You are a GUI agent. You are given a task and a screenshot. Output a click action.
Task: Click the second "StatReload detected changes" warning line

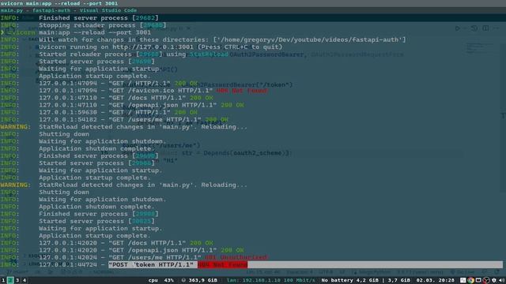click(x=124, y=185)
